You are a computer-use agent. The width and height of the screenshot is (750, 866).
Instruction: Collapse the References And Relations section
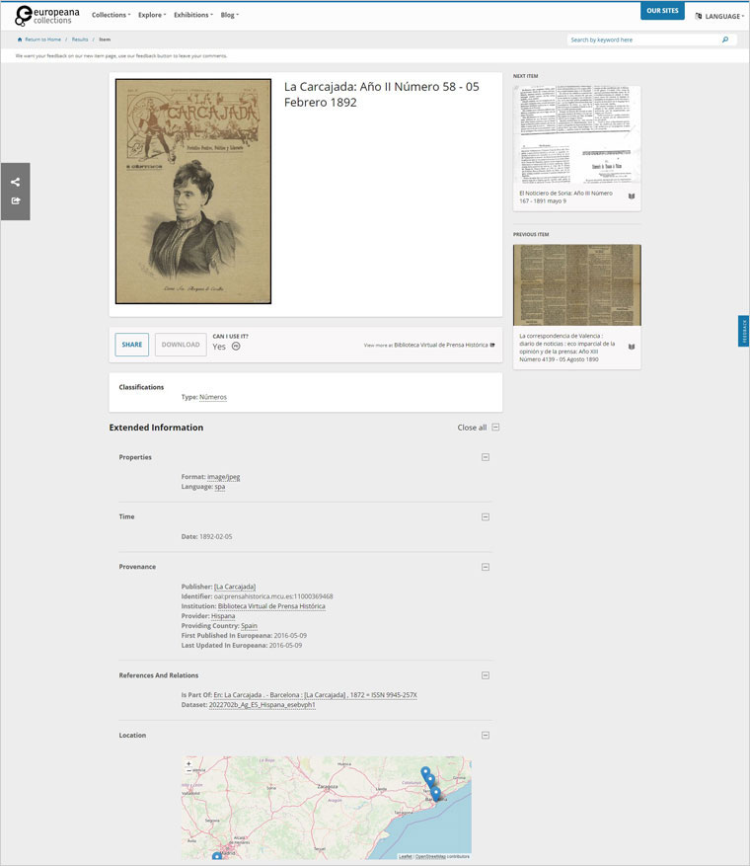pos(486,675)
